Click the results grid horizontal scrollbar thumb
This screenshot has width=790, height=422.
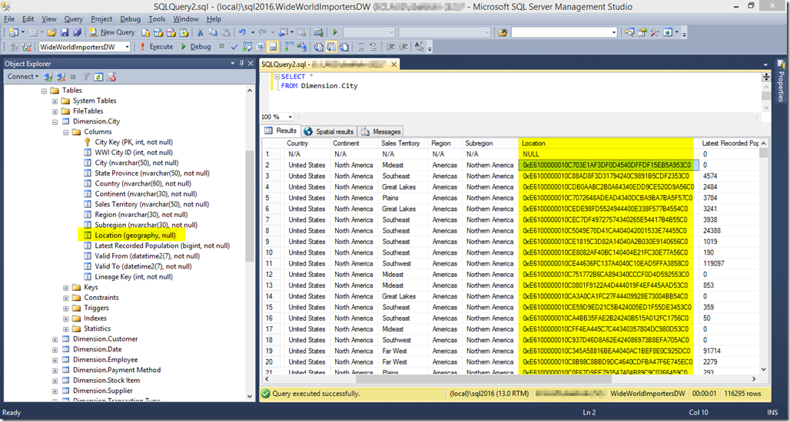[483, 379]
